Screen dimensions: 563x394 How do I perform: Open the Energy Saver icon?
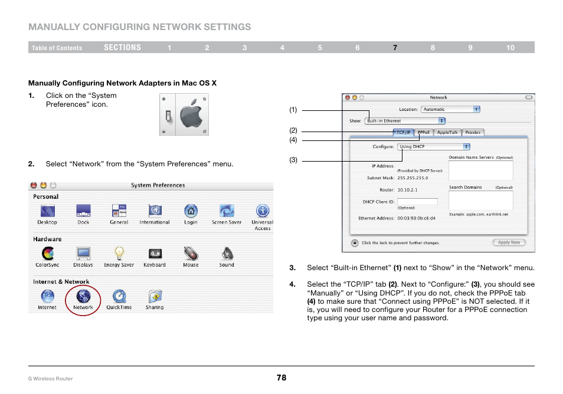119,254
